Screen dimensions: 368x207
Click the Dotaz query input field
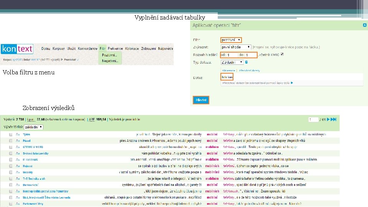point(292,77)
